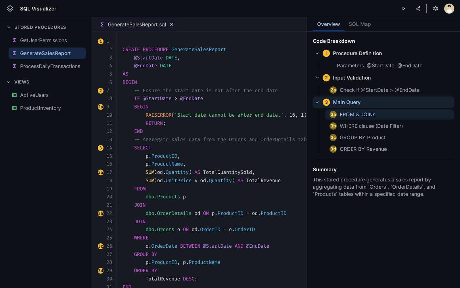This screenshot has height=288, width=460.
Task: Select the Overview tab
Action: pos(328,24)
